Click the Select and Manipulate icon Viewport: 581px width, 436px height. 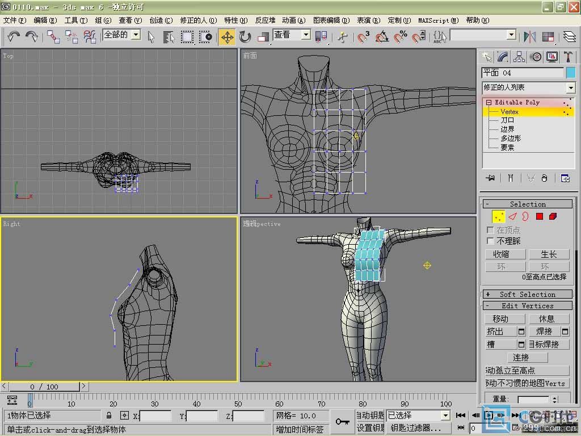pyautogui.click(x=343, y=37)
